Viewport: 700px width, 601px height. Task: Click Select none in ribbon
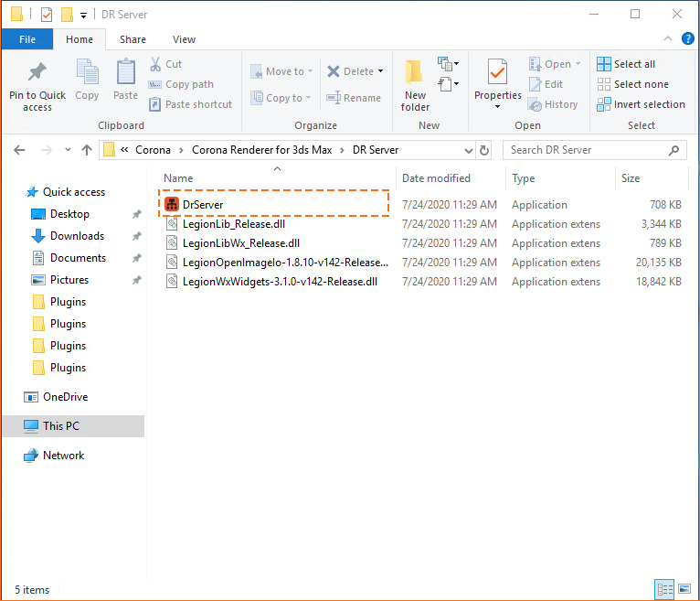click(x=632, y=84)
